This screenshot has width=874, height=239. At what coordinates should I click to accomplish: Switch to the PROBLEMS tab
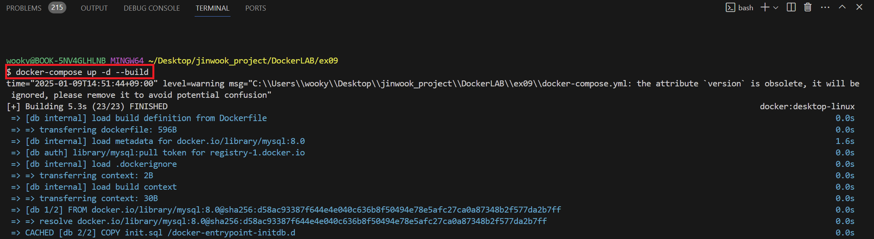(24, 8)
